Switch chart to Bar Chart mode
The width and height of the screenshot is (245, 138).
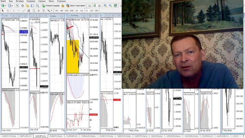pyautogui.click(x=90, y=6)
